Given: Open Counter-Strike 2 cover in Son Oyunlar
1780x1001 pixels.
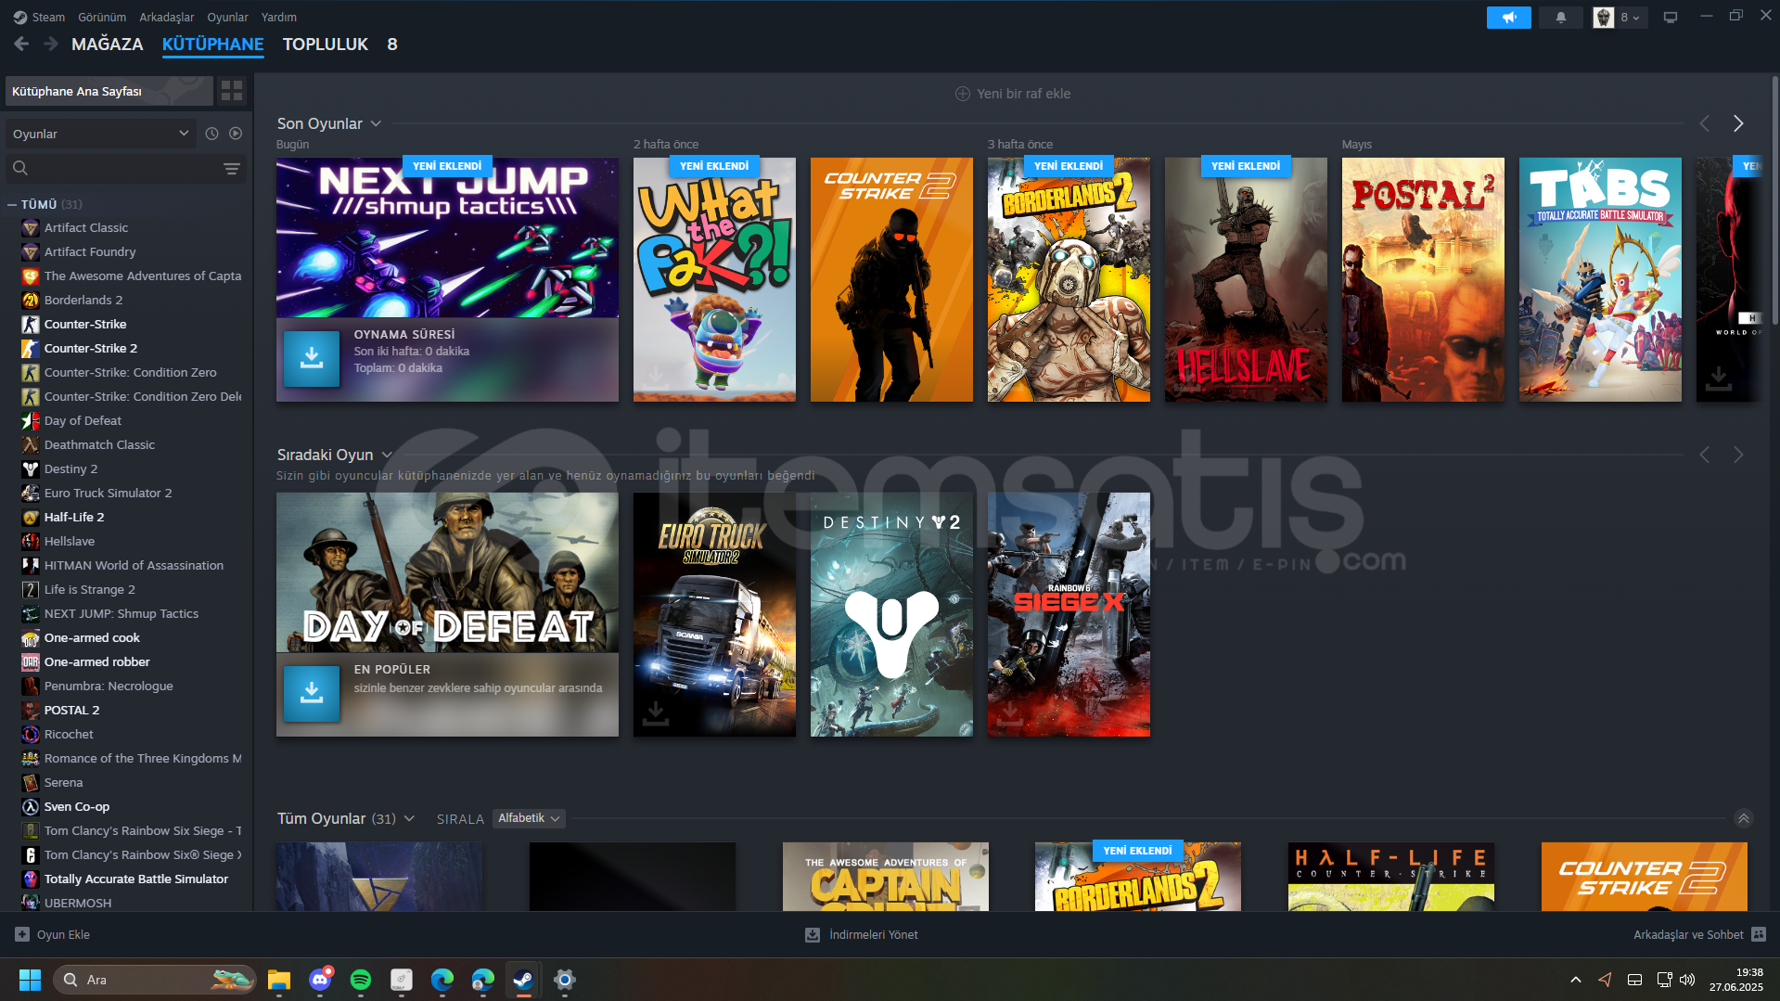Looking at the screenshot, I should (x=891, y=279).
